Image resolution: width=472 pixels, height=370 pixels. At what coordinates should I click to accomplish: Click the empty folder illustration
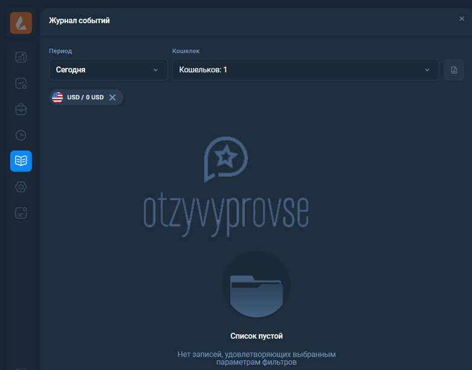257,284
